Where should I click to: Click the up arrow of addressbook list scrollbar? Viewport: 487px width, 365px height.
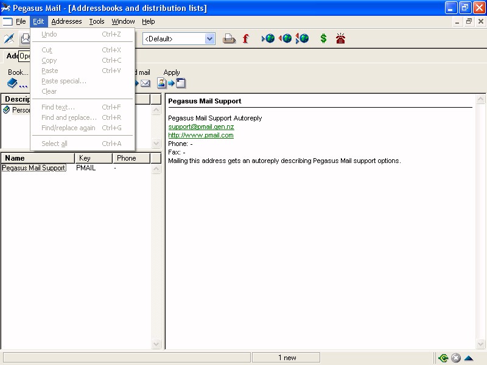156,110
